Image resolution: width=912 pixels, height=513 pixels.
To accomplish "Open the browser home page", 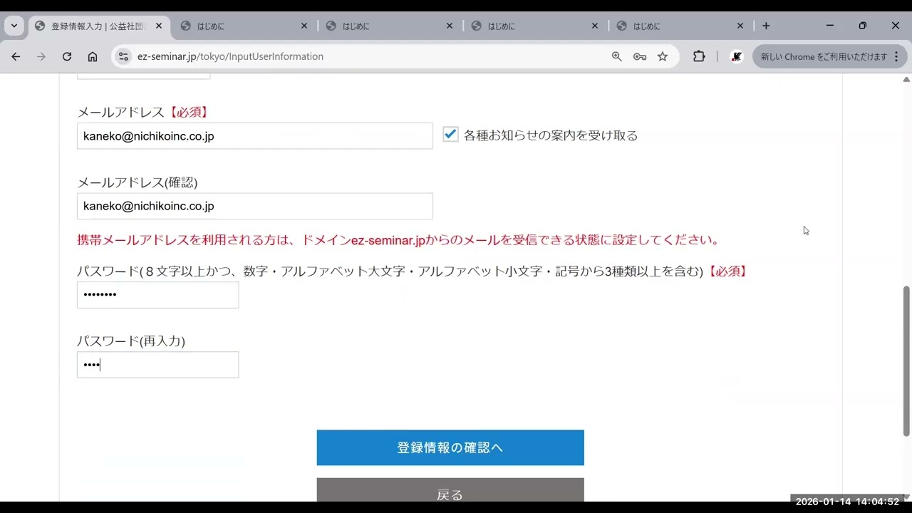I will (93, 56).
